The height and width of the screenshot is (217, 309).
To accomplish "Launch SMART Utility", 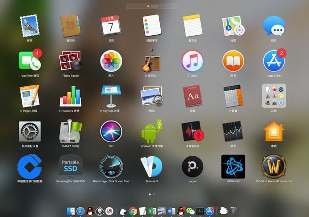I will click(x=70, y=131).
